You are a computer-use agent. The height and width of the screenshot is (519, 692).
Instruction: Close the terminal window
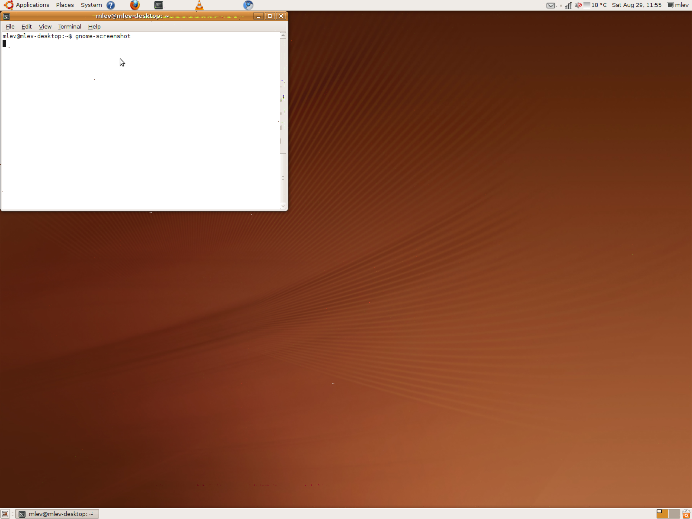[281, 16]
